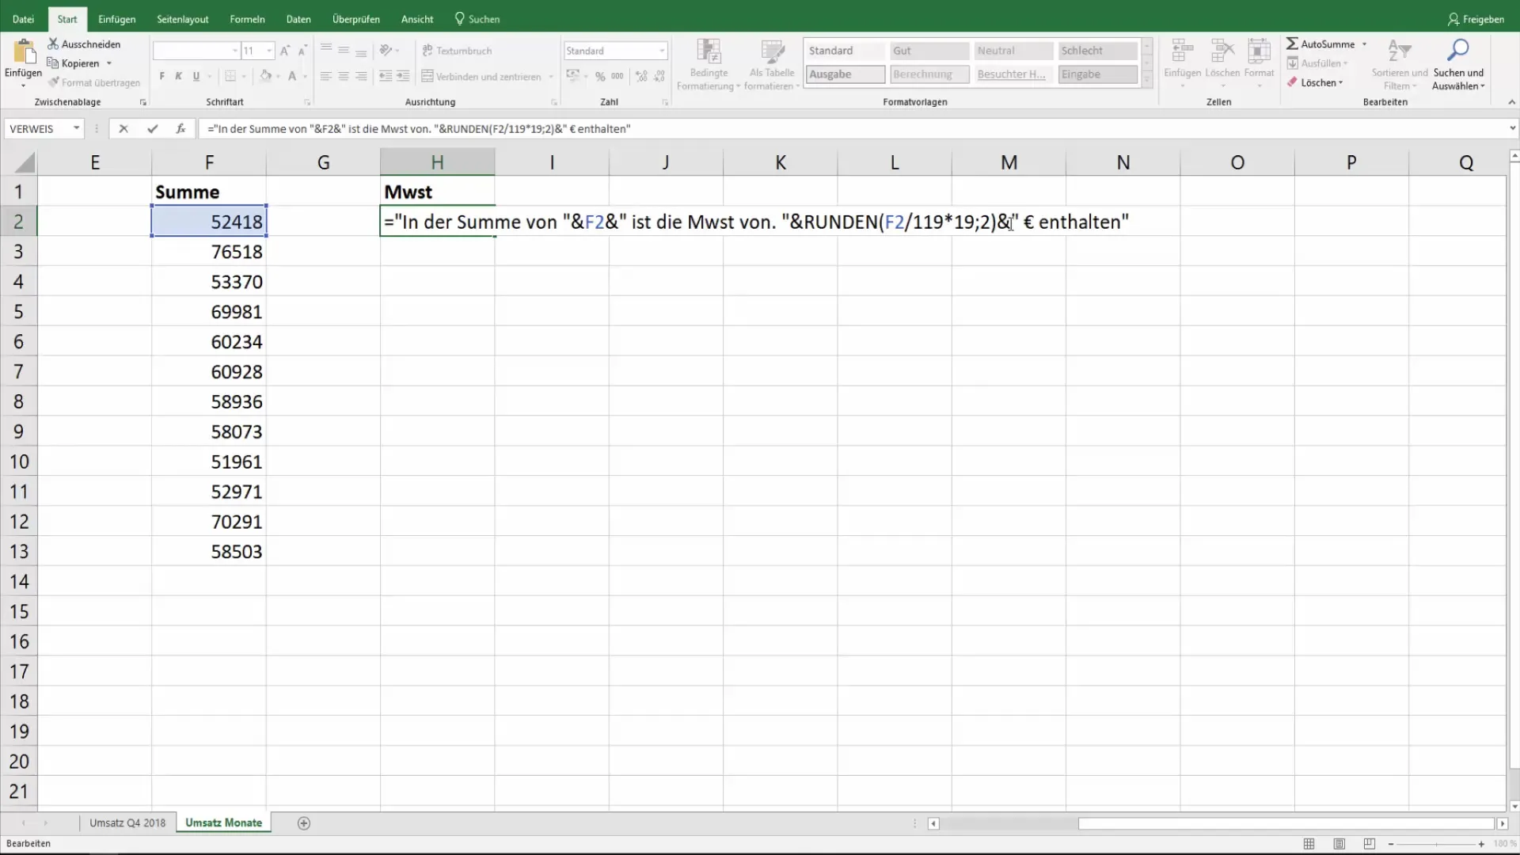This screenshot has width=1520, height=855.
Task: Expand the formula bar
Action: (x=1512, y=128)
